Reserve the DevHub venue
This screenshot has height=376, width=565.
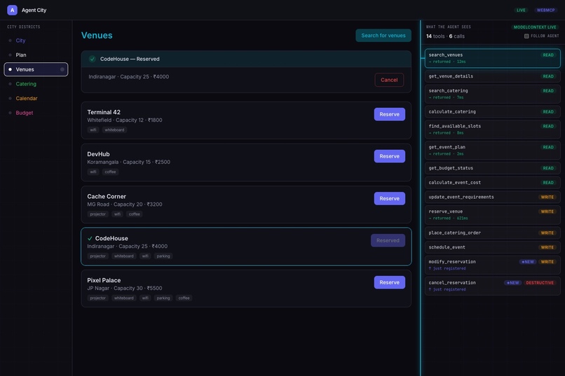click(x=390, y=156)
